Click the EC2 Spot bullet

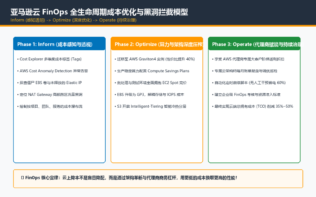(151, 83)
